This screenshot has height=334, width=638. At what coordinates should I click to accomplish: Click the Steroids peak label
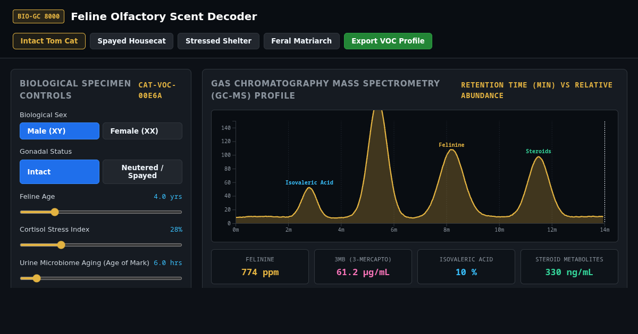point(539,152)
